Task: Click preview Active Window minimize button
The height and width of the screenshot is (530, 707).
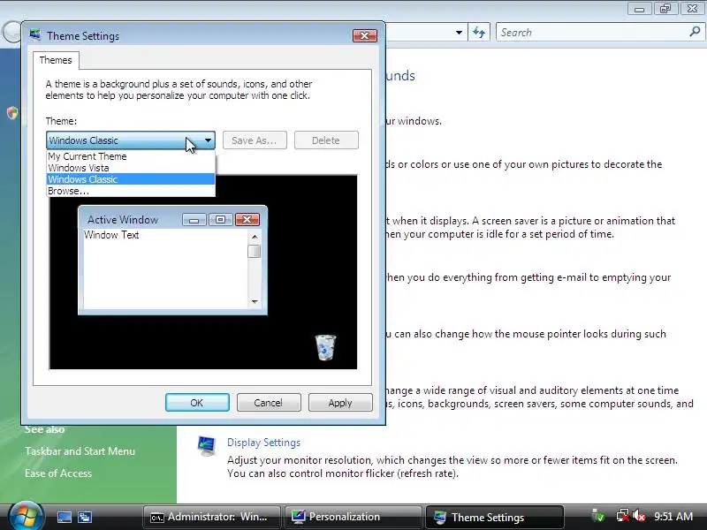Action: click(x=194, y=219)
